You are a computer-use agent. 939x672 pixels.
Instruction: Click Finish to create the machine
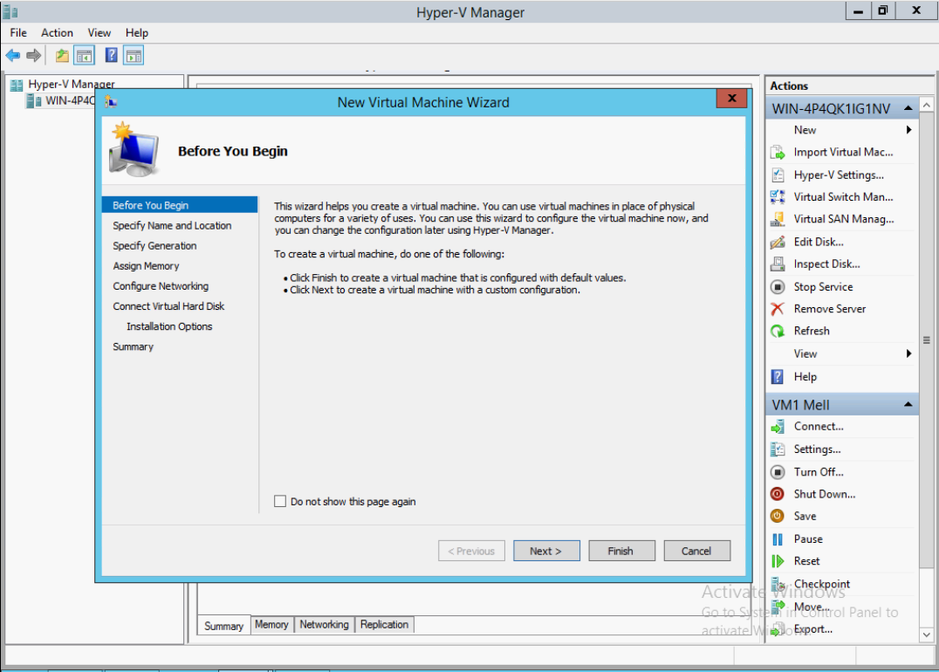621,551
